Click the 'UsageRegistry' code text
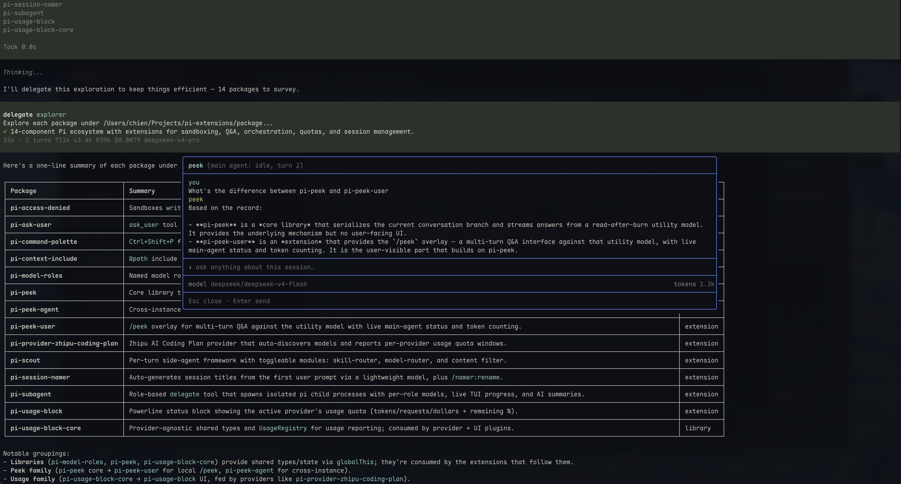 (x=283, y=428)
